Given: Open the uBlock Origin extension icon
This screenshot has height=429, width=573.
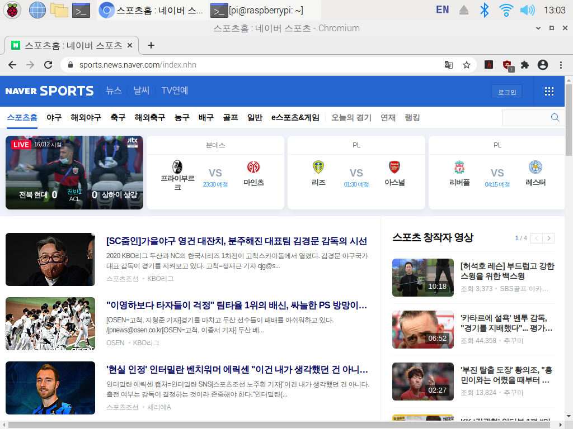Looking at the screenshot, I should click(507, 65).
